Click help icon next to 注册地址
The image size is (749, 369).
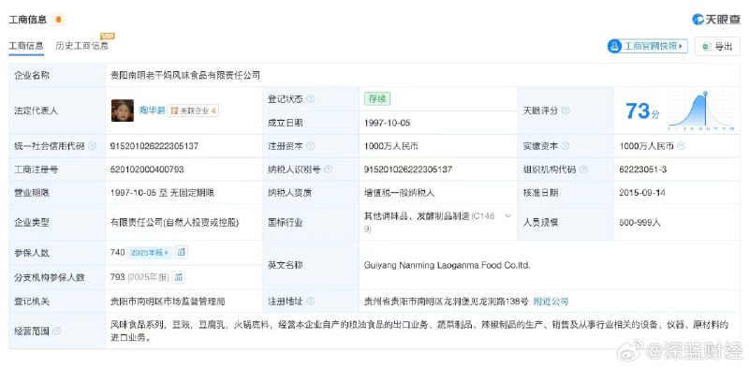[x=311, y=302]
